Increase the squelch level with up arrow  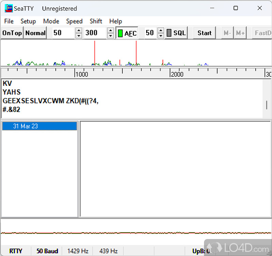click(x=161, y=30)
